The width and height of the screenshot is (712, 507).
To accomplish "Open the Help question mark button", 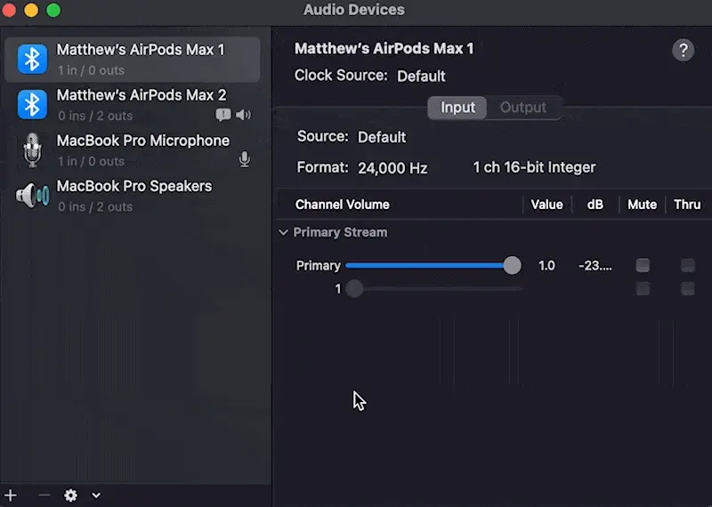I will [683, 50].
